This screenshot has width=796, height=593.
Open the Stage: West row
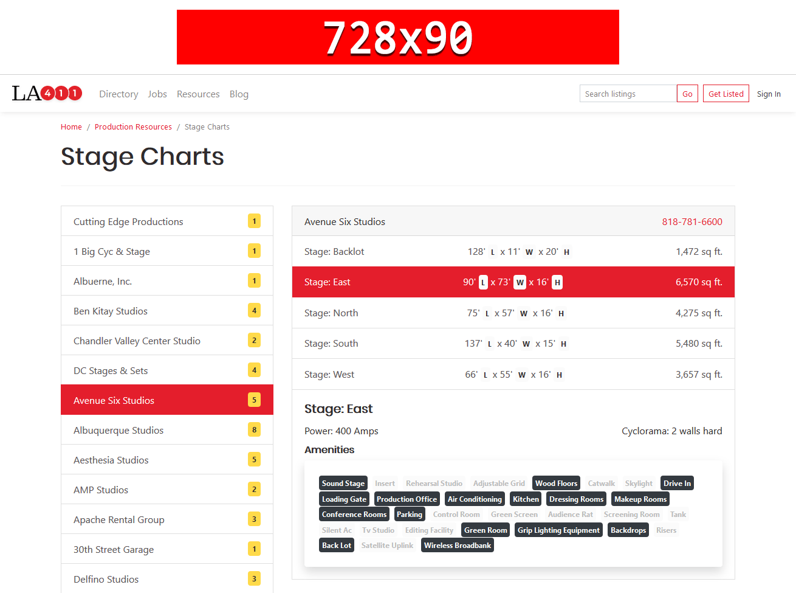coord(513,374)
